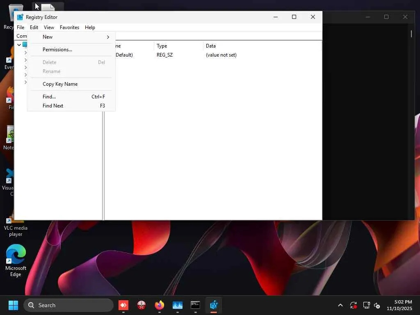Click the Registry Editor title bar icon
The height and width of the screenshot is (315, 420).
[20, 17]
